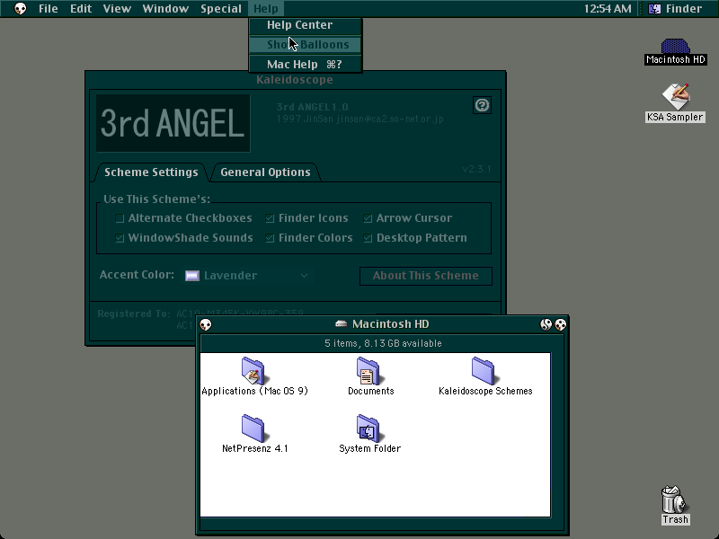Collapse the Macintosh HD window with the windowshade box

(560, 324)
